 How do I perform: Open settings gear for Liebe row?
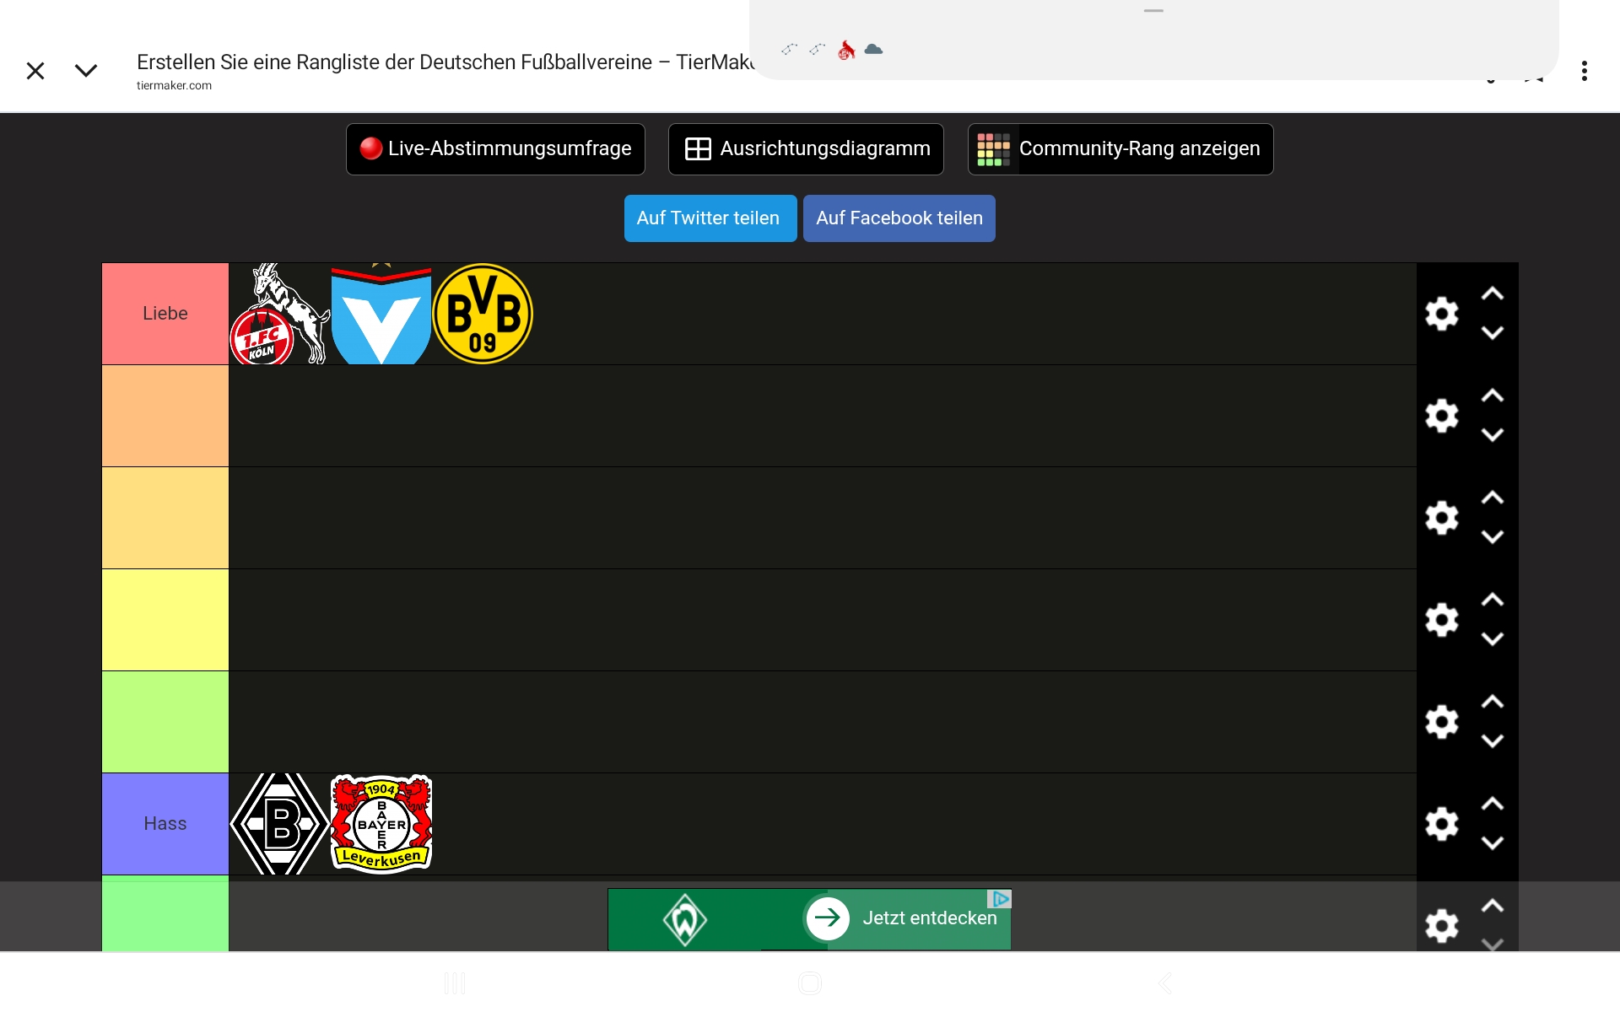click(1442, 314)
